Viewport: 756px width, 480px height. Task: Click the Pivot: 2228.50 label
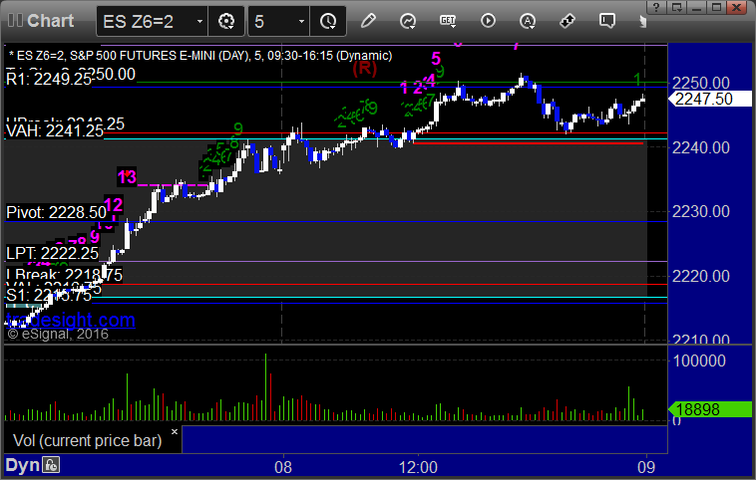[56, 212]
